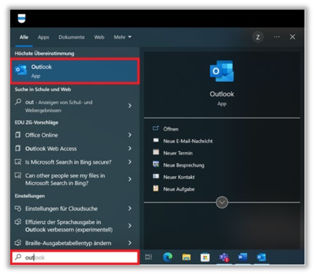Expand the 'out' web results chevron
The image size is (314, 274).
(130, 105)
